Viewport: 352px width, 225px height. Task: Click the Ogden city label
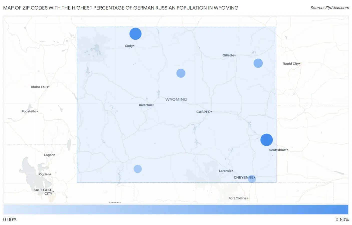pos(44,174)
